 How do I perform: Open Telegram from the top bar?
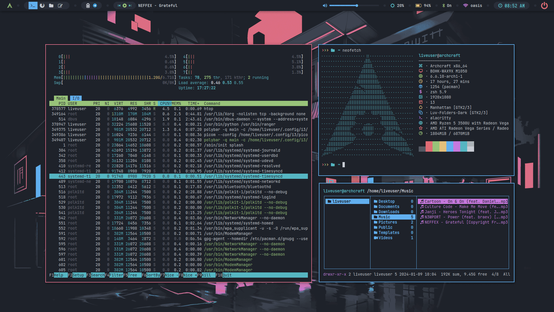[x=95, y=5]
